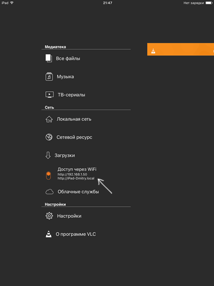Tap the http://iPad-Dmitry.local address
The height and width of the screenshot is (286, 214).
coord(76,178)
